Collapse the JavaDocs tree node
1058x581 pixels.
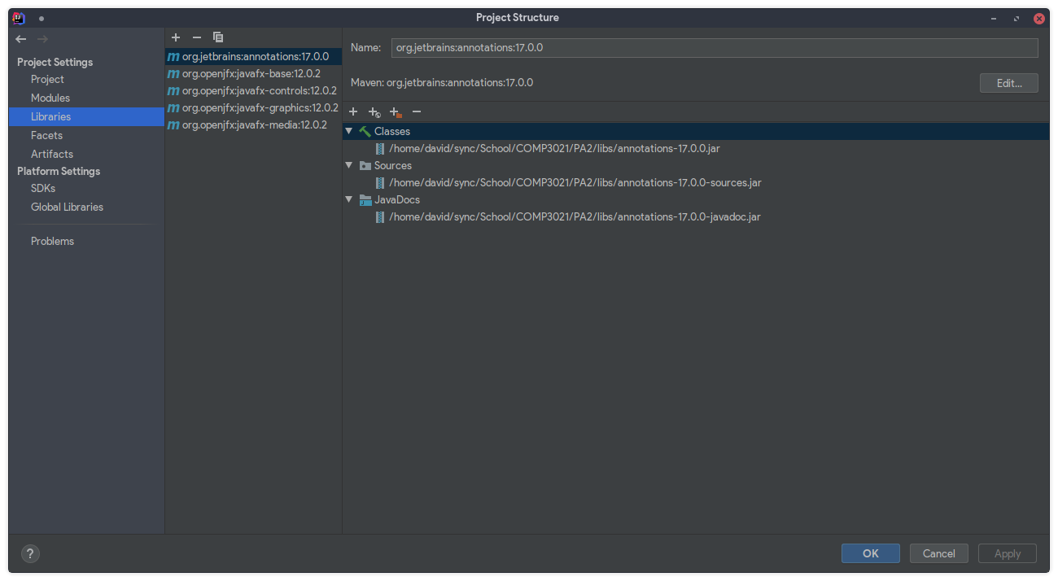pyautogui.click(x=349, y=199)
